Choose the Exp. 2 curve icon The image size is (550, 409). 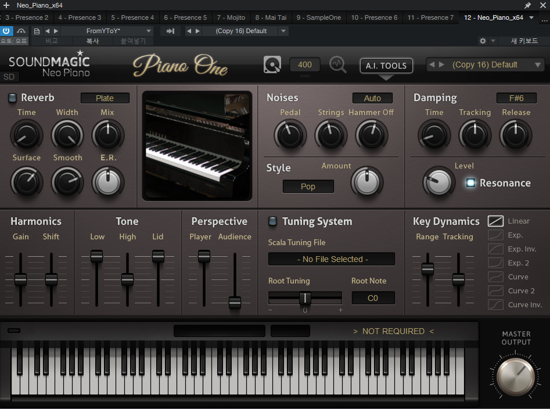pos(495,263)
